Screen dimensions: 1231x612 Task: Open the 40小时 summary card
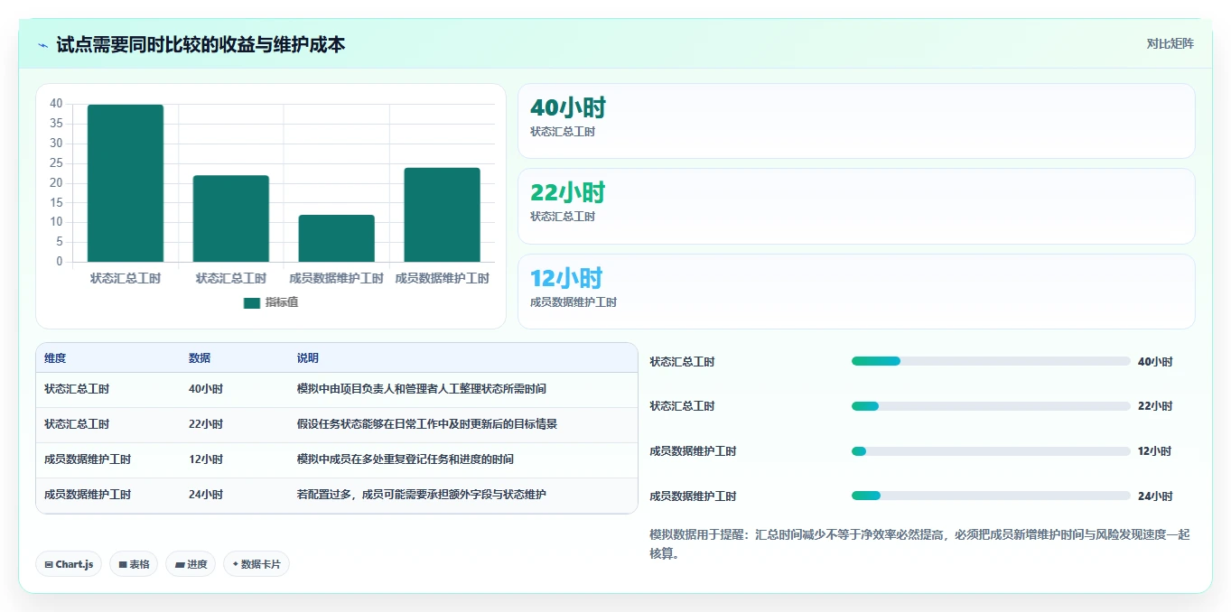pos(856,121)
